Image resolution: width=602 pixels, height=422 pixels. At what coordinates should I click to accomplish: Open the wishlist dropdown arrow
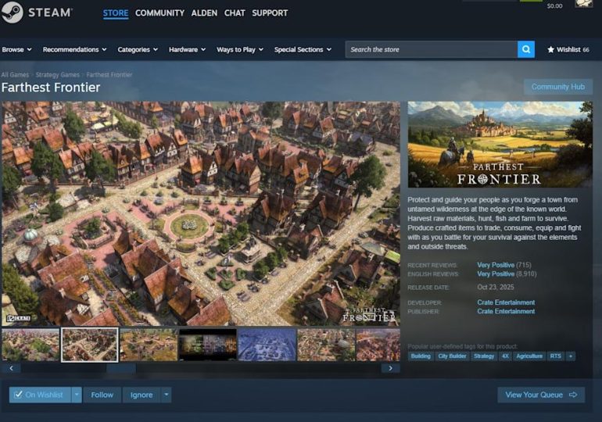(77, 395)
